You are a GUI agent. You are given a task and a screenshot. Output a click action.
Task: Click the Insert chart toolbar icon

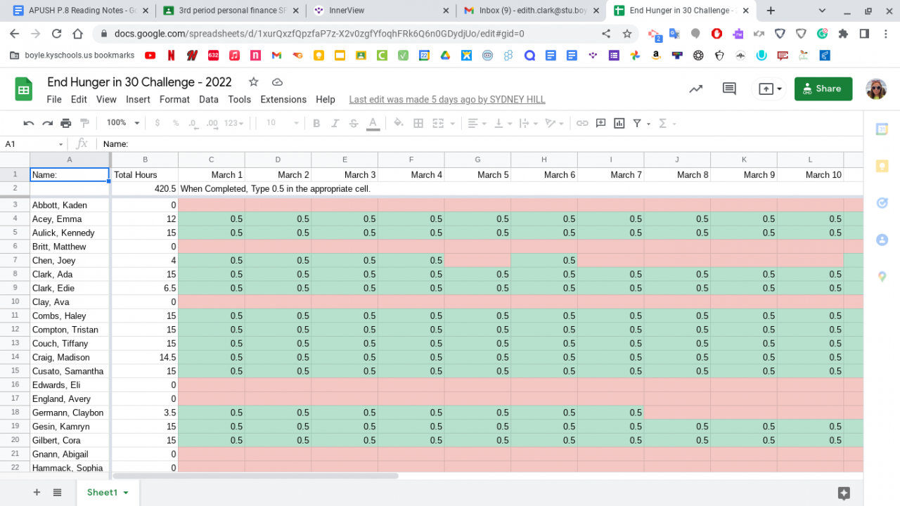click(619, 123)
